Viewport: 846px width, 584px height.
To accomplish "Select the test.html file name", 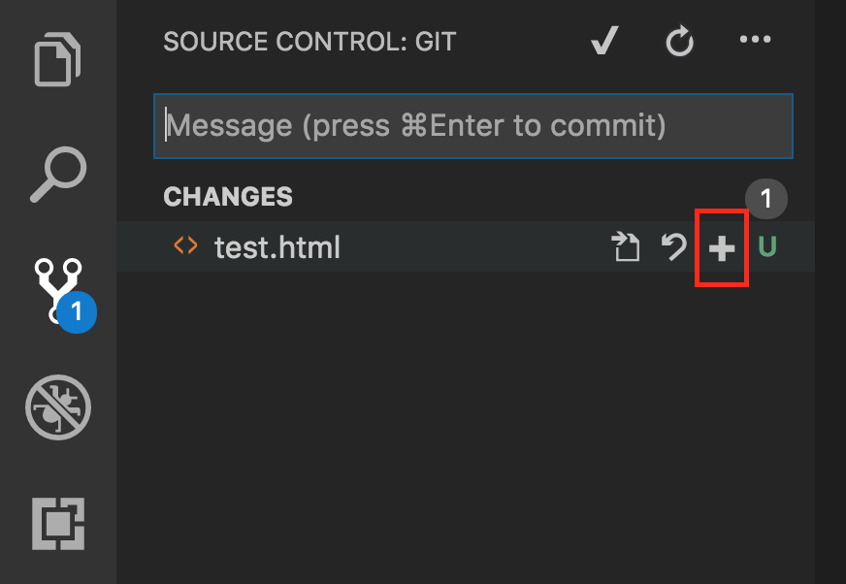I will point(277,248).
